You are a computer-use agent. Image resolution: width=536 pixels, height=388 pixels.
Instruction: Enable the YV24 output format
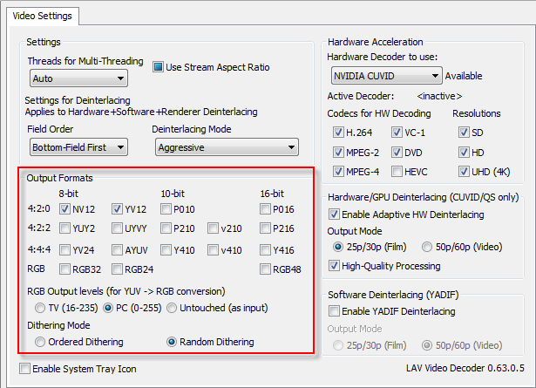64,250
